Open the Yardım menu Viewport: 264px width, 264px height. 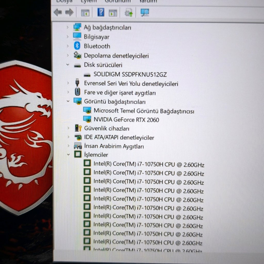[x=148, y=1]
